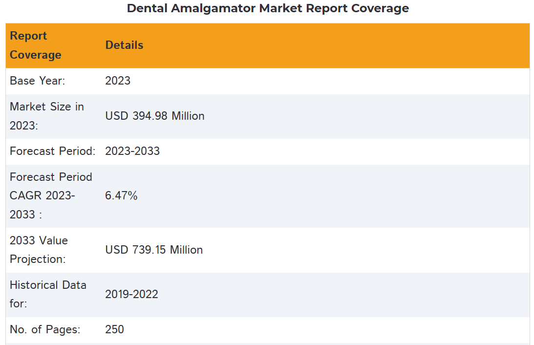The image size is (534, 345).
Task: Click the '2033 Value Projection:' label
Action: pos(39,250)
